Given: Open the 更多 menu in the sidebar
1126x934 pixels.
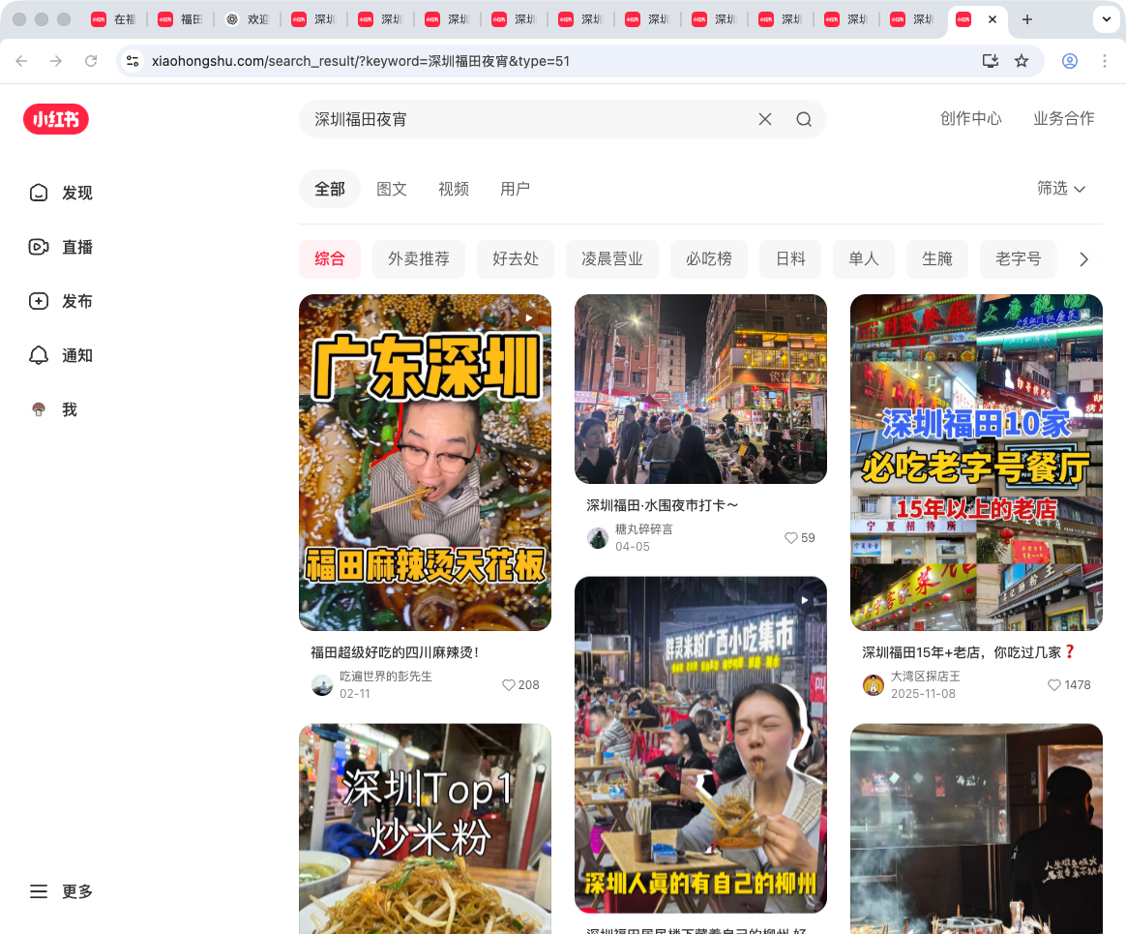Looking at the screenshot, I should 62,891.
